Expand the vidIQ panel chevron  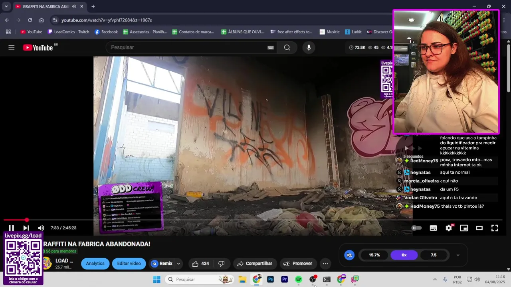(458, 255)
